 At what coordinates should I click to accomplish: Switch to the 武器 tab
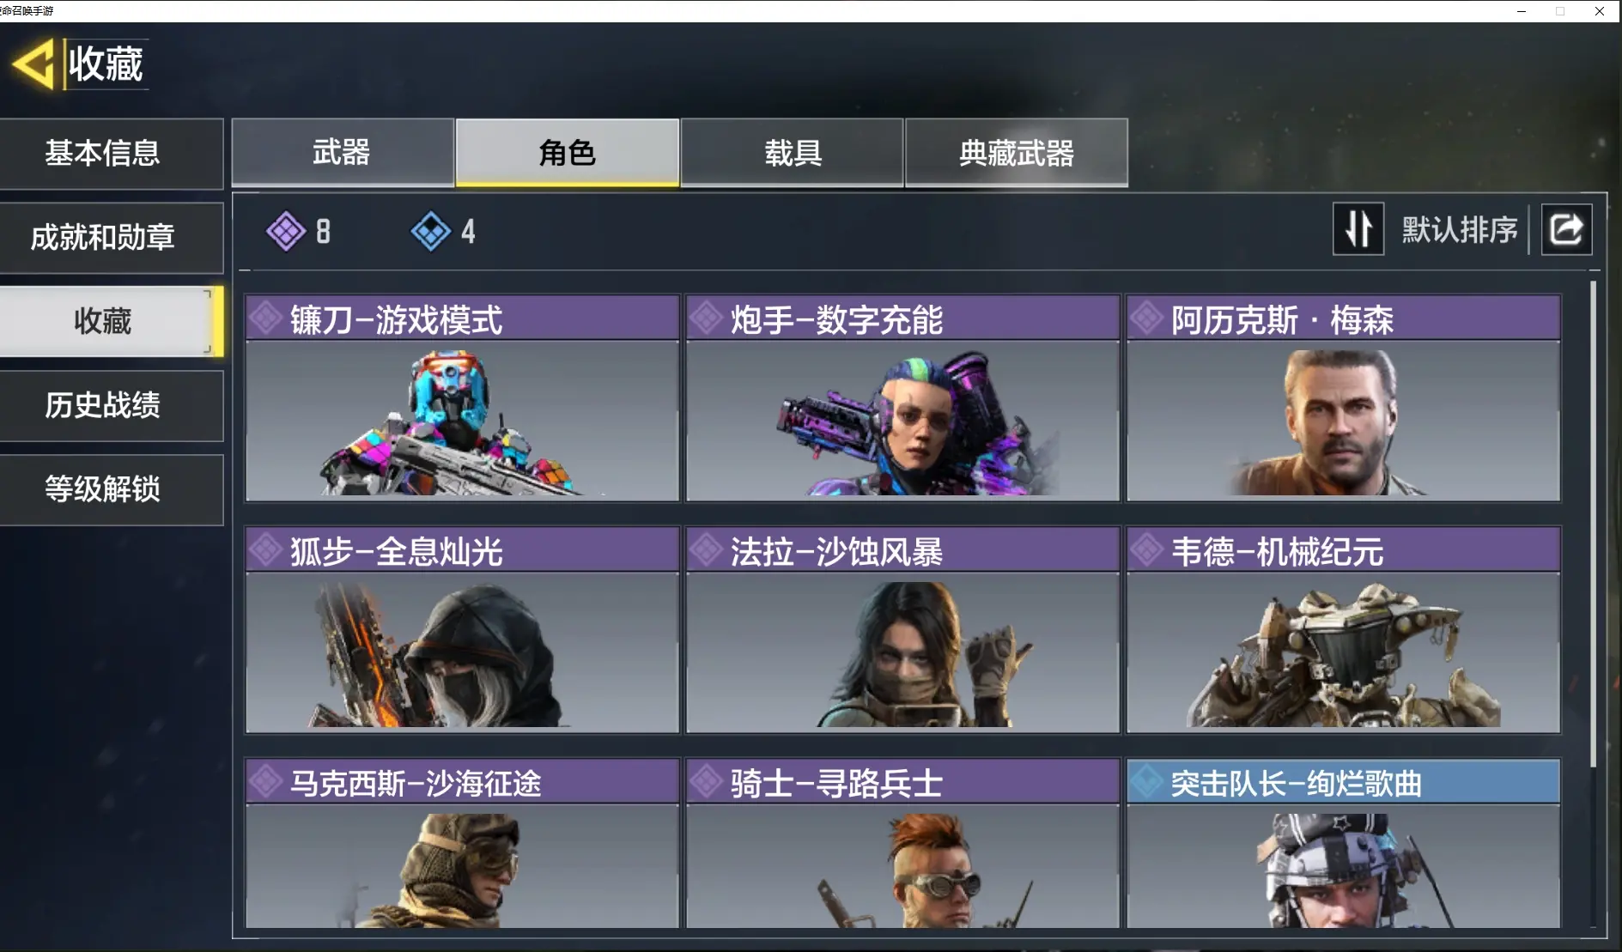pos(343,153)
